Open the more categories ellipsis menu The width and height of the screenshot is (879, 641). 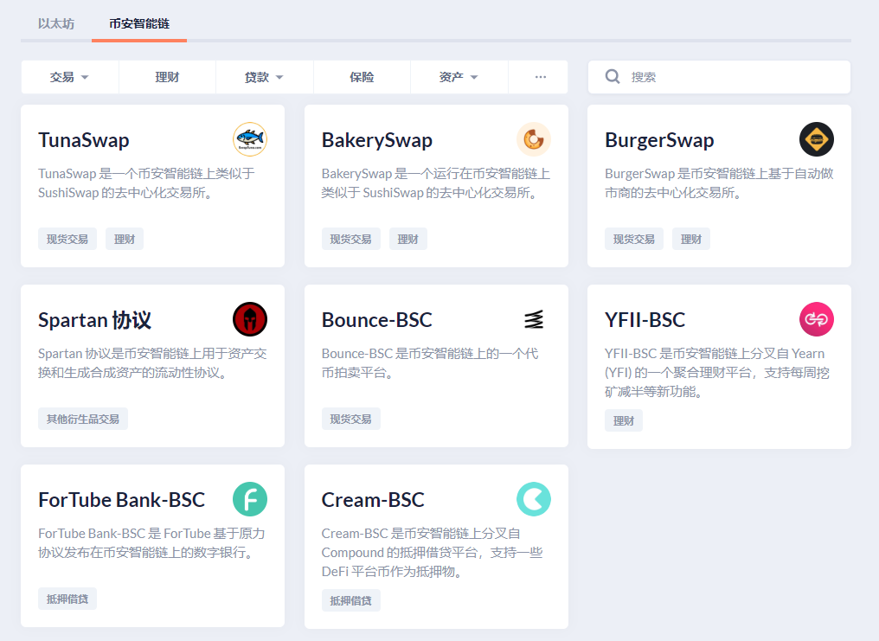541,77
